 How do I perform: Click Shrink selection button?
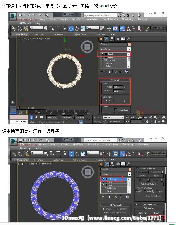142,176
